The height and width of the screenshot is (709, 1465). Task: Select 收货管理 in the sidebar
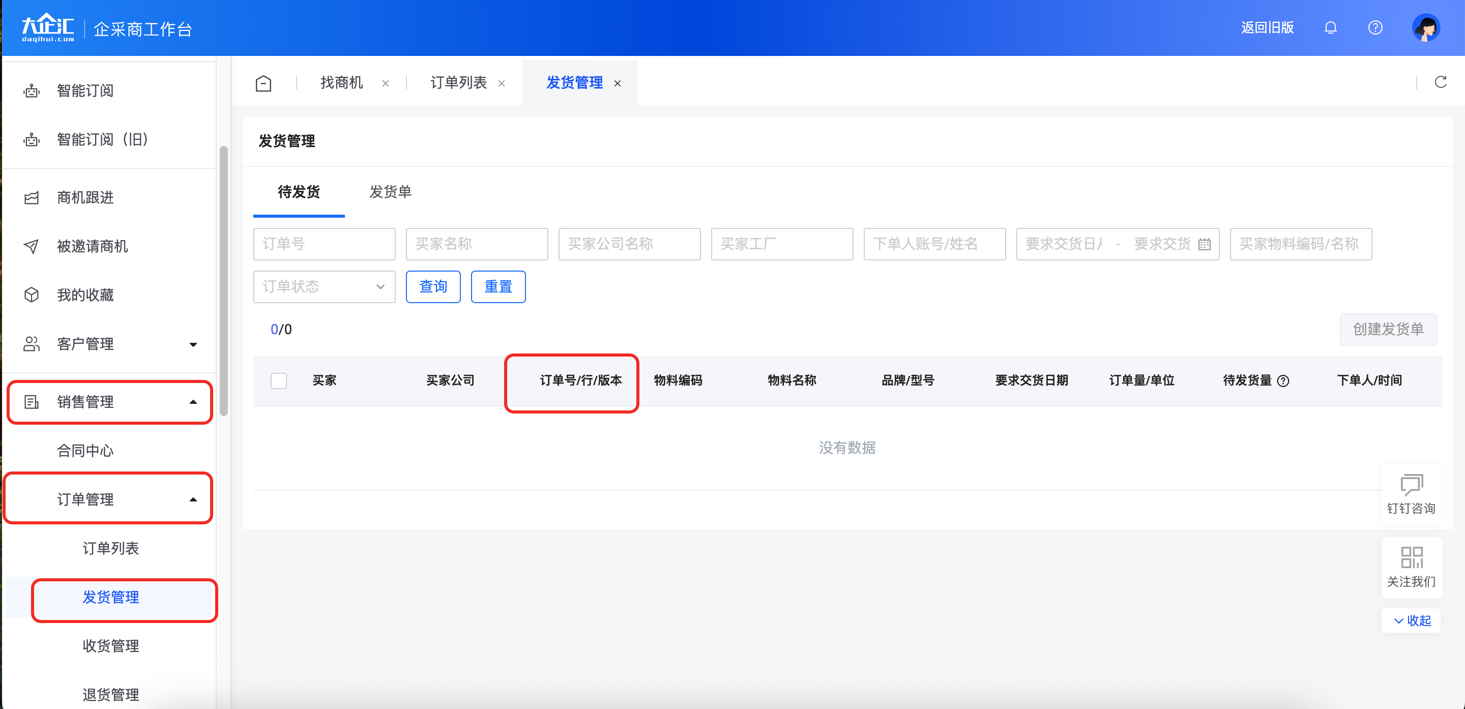pyautogui.click(x=111, y=646)
